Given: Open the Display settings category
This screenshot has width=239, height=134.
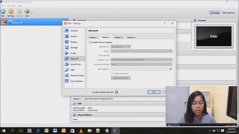Looking at the screenshot, I should pyautogui.click(x=75, y=42).
